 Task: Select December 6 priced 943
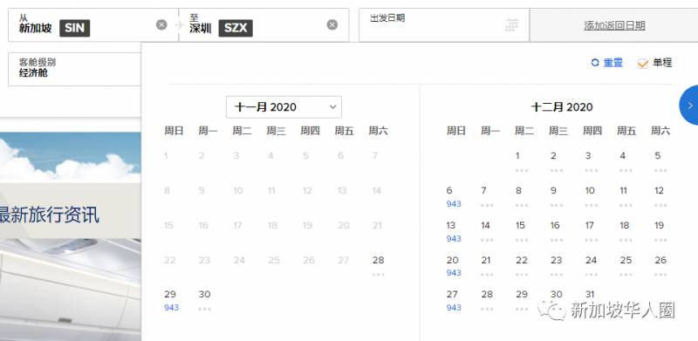pos(453,197)
